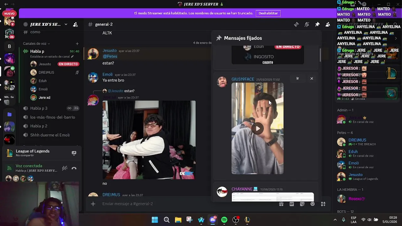Open the server with 36 notifications

coord(9,33)
